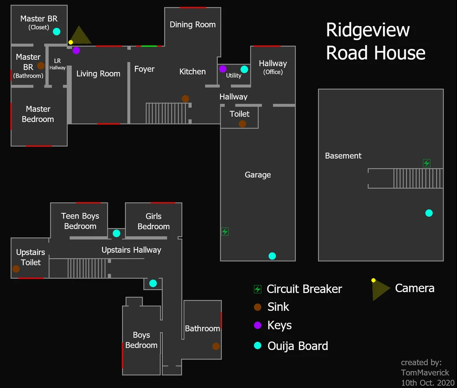
Task: Click the 'Girls Bedroom' label
Action: [x=154, y=221]
